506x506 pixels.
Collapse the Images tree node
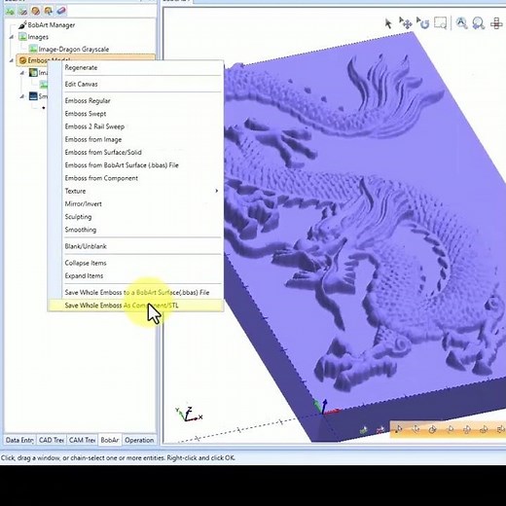[x=12, y=37]
